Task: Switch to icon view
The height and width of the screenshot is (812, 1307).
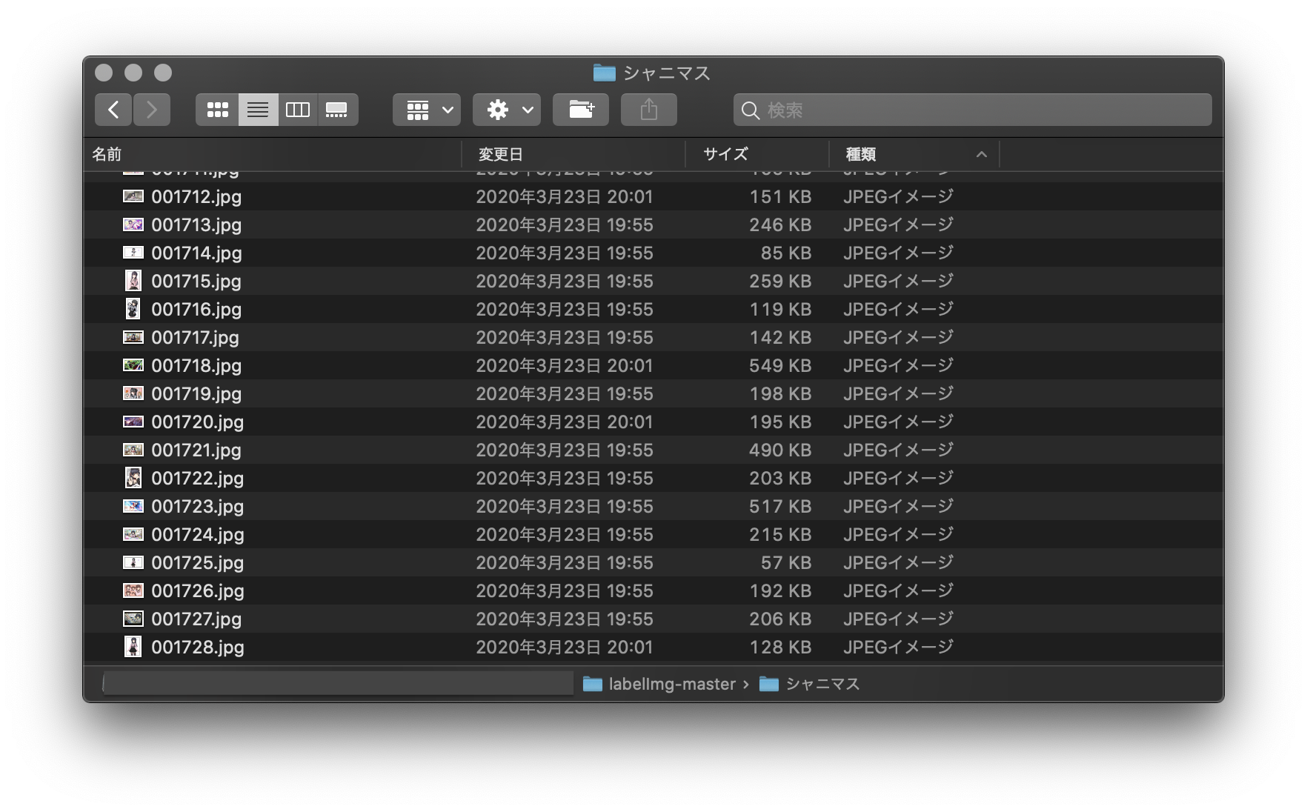Action: coord(217,110)
